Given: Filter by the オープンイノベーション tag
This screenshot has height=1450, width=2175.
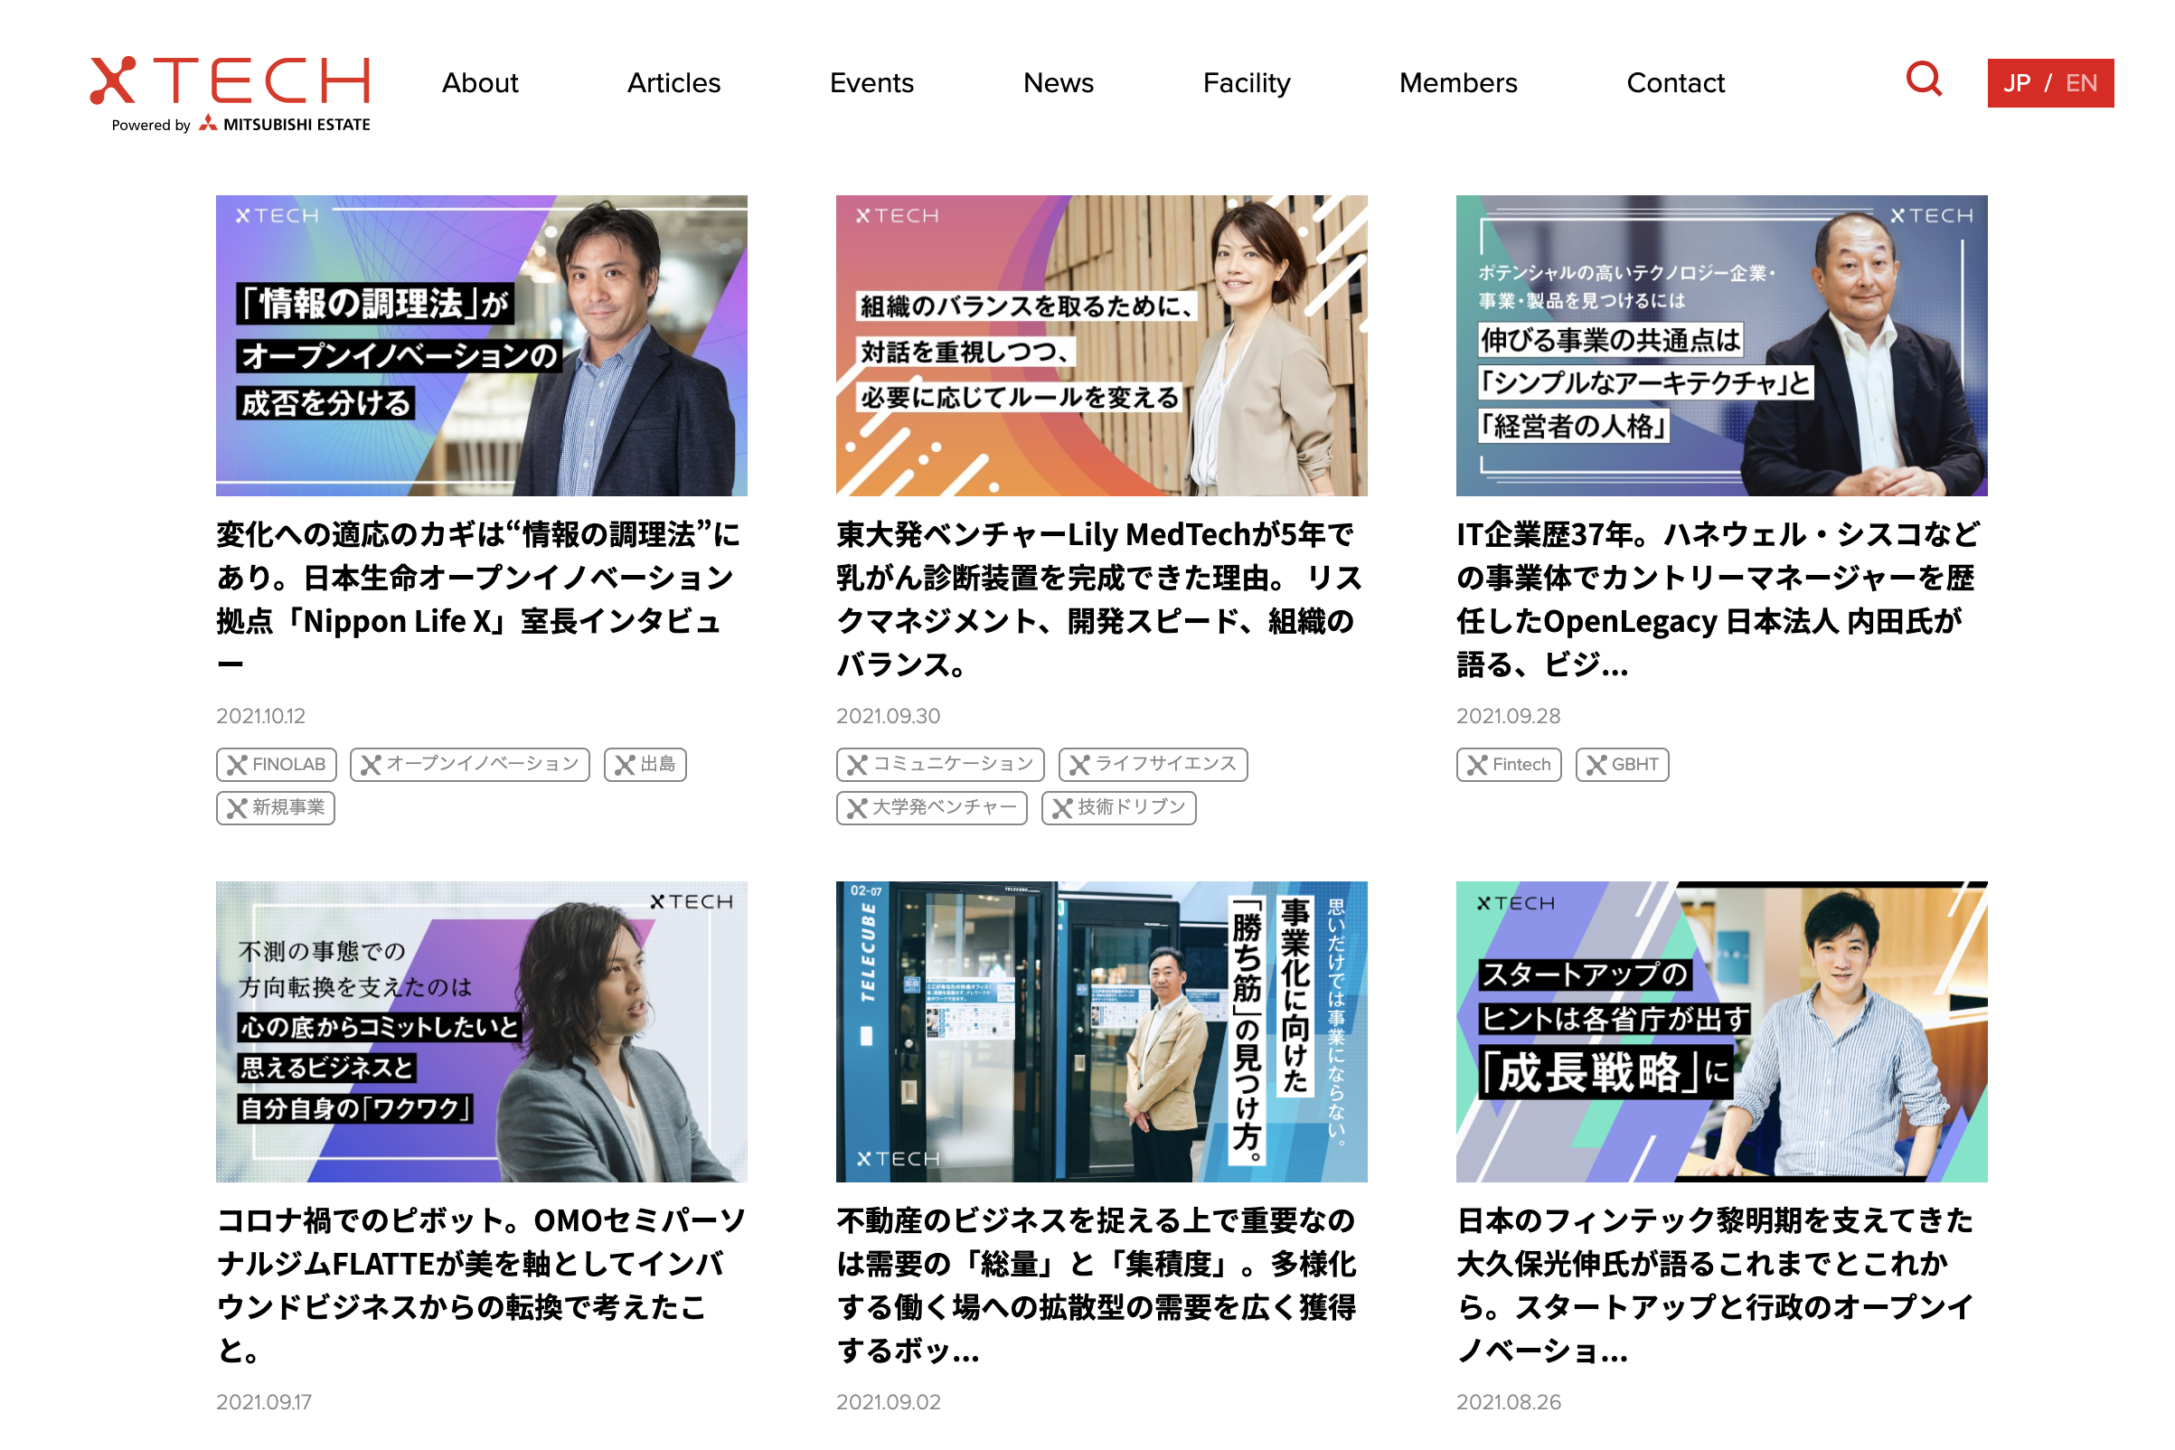Looking at the screenshot, I should click(470, 765).
